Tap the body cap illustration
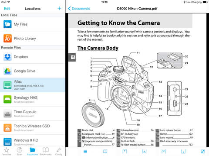The height and width of the screenshot is (156, 209). click(x=93, y=114)
